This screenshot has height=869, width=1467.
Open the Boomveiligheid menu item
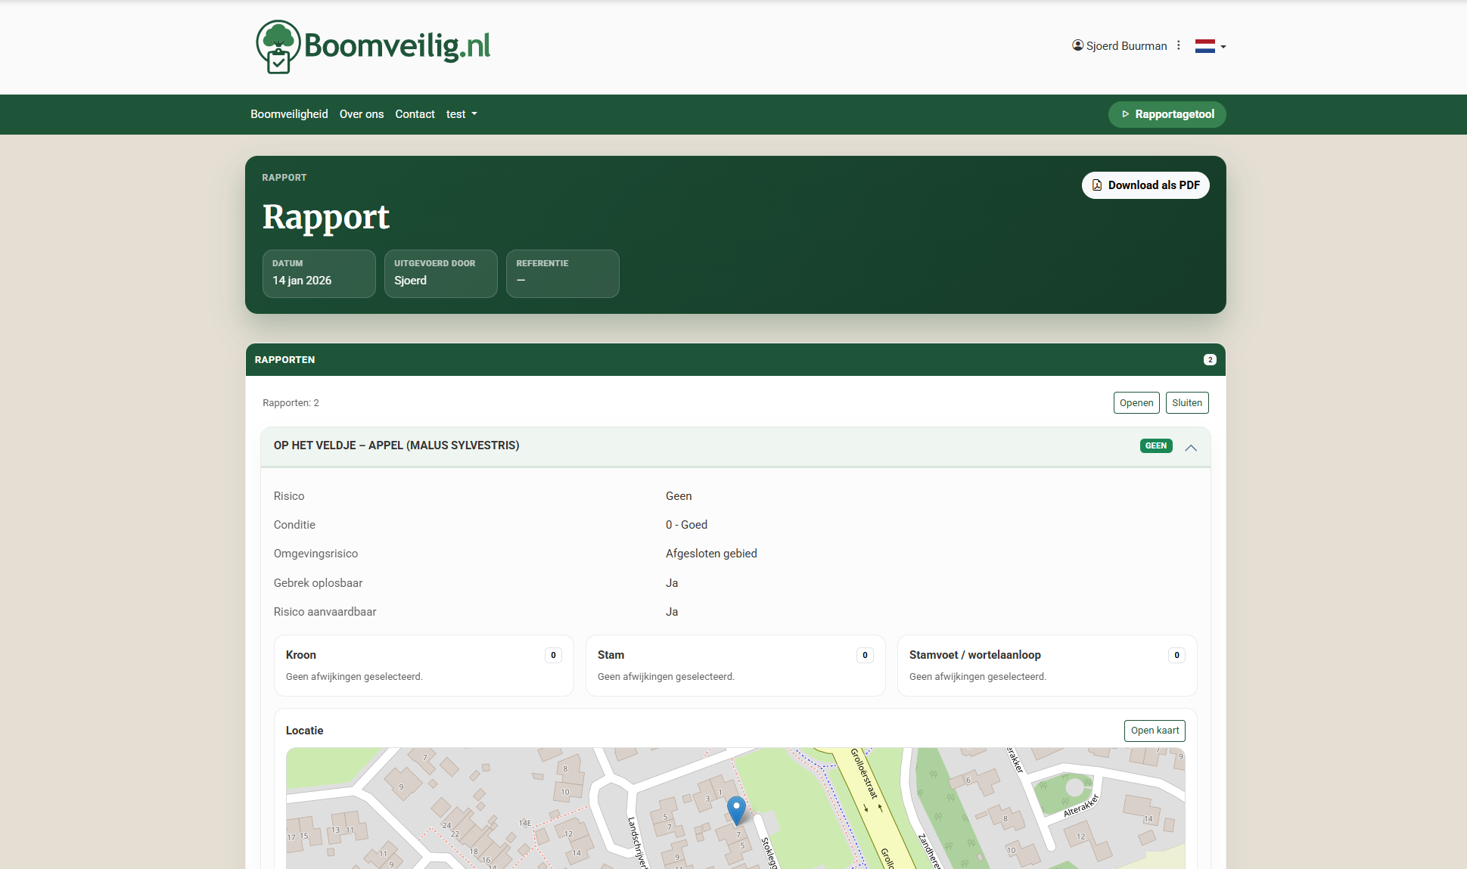click(x=289, y=114)
